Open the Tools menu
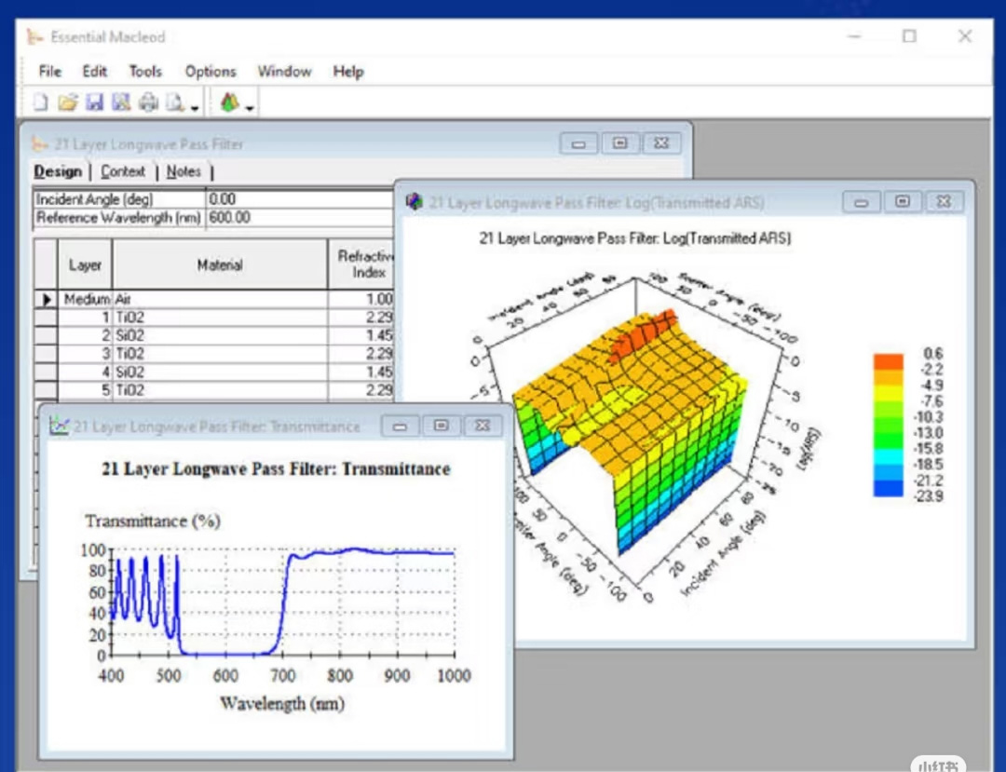 145,72
